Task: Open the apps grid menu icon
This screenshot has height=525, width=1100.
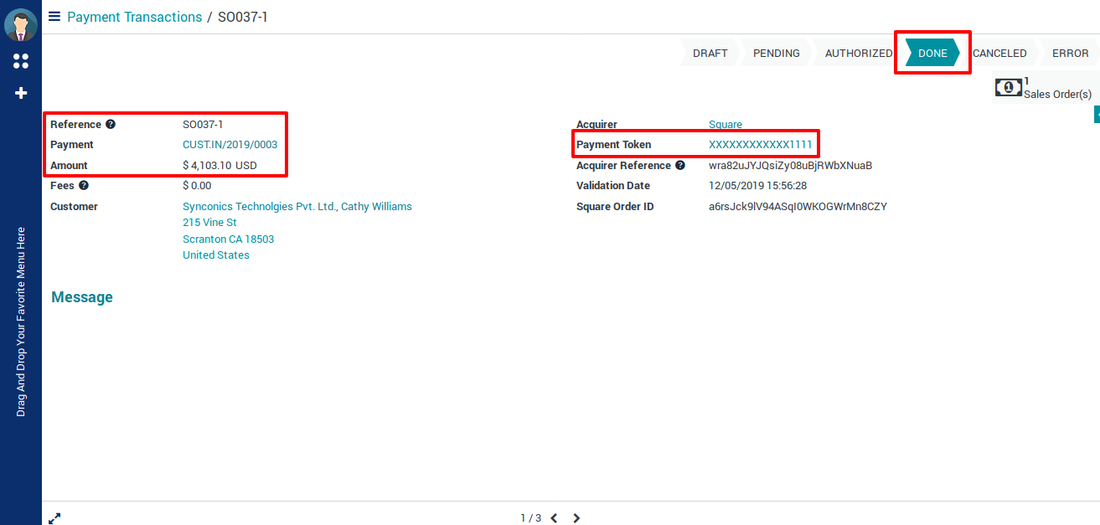Action: coord(21,61)
